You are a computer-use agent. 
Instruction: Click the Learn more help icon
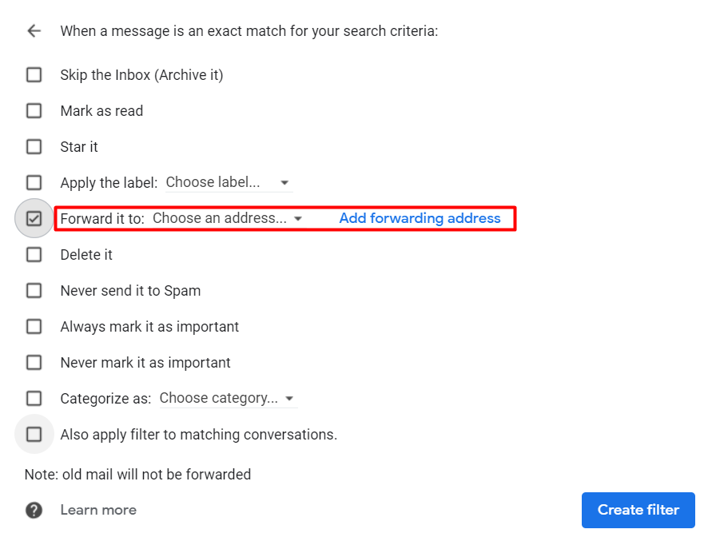(x=34, y=510)
